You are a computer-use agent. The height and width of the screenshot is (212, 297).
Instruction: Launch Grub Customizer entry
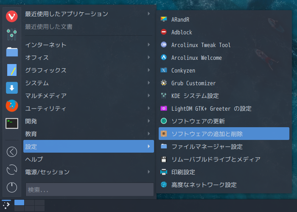[224, 83]
